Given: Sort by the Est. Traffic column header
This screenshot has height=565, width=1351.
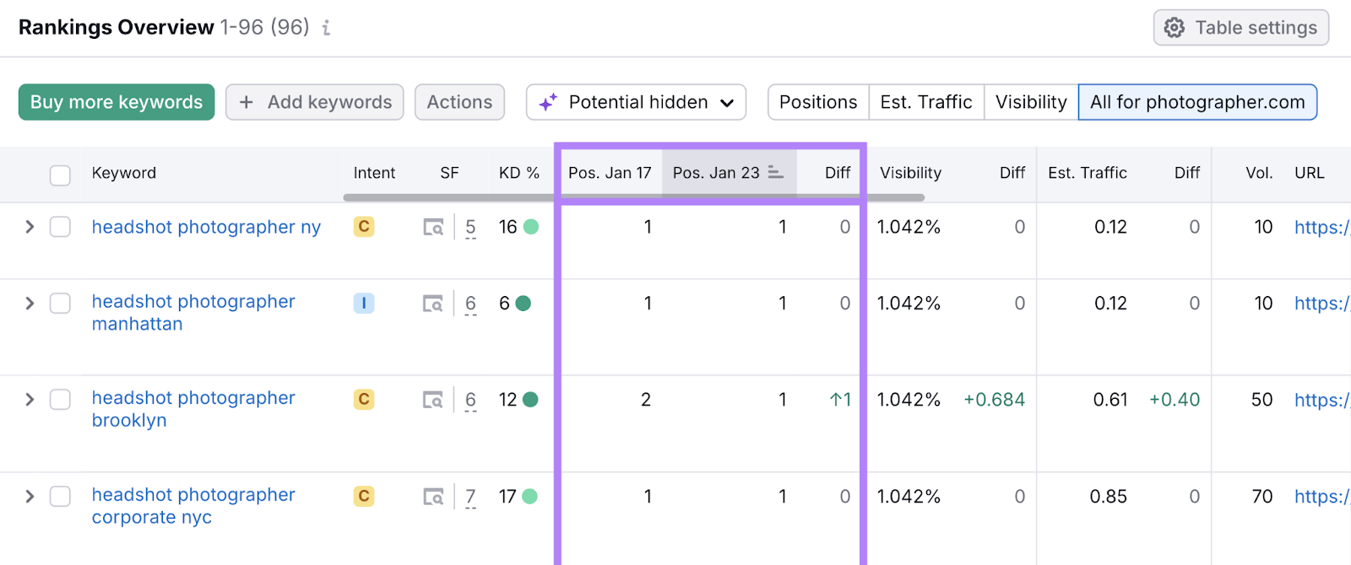Looking at the screenshot, I should pos(1088,173).
